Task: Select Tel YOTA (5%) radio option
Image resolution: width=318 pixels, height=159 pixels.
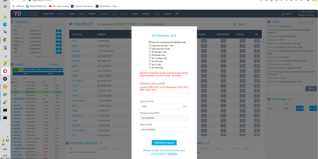Action: pos(150,67)
